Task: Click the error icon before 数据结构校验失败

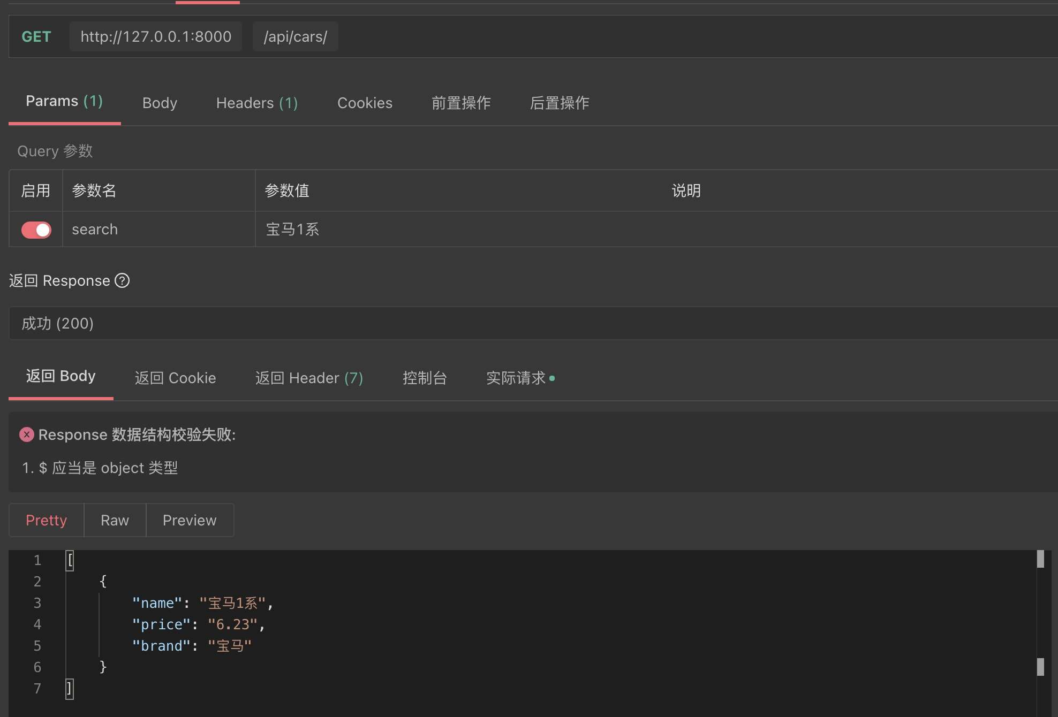Action: pos(26,434)
